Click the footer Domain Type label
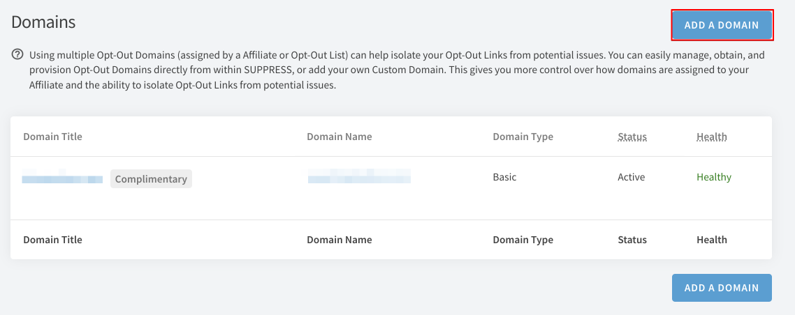This screenshot has width=795, height=315. [523, 240]
